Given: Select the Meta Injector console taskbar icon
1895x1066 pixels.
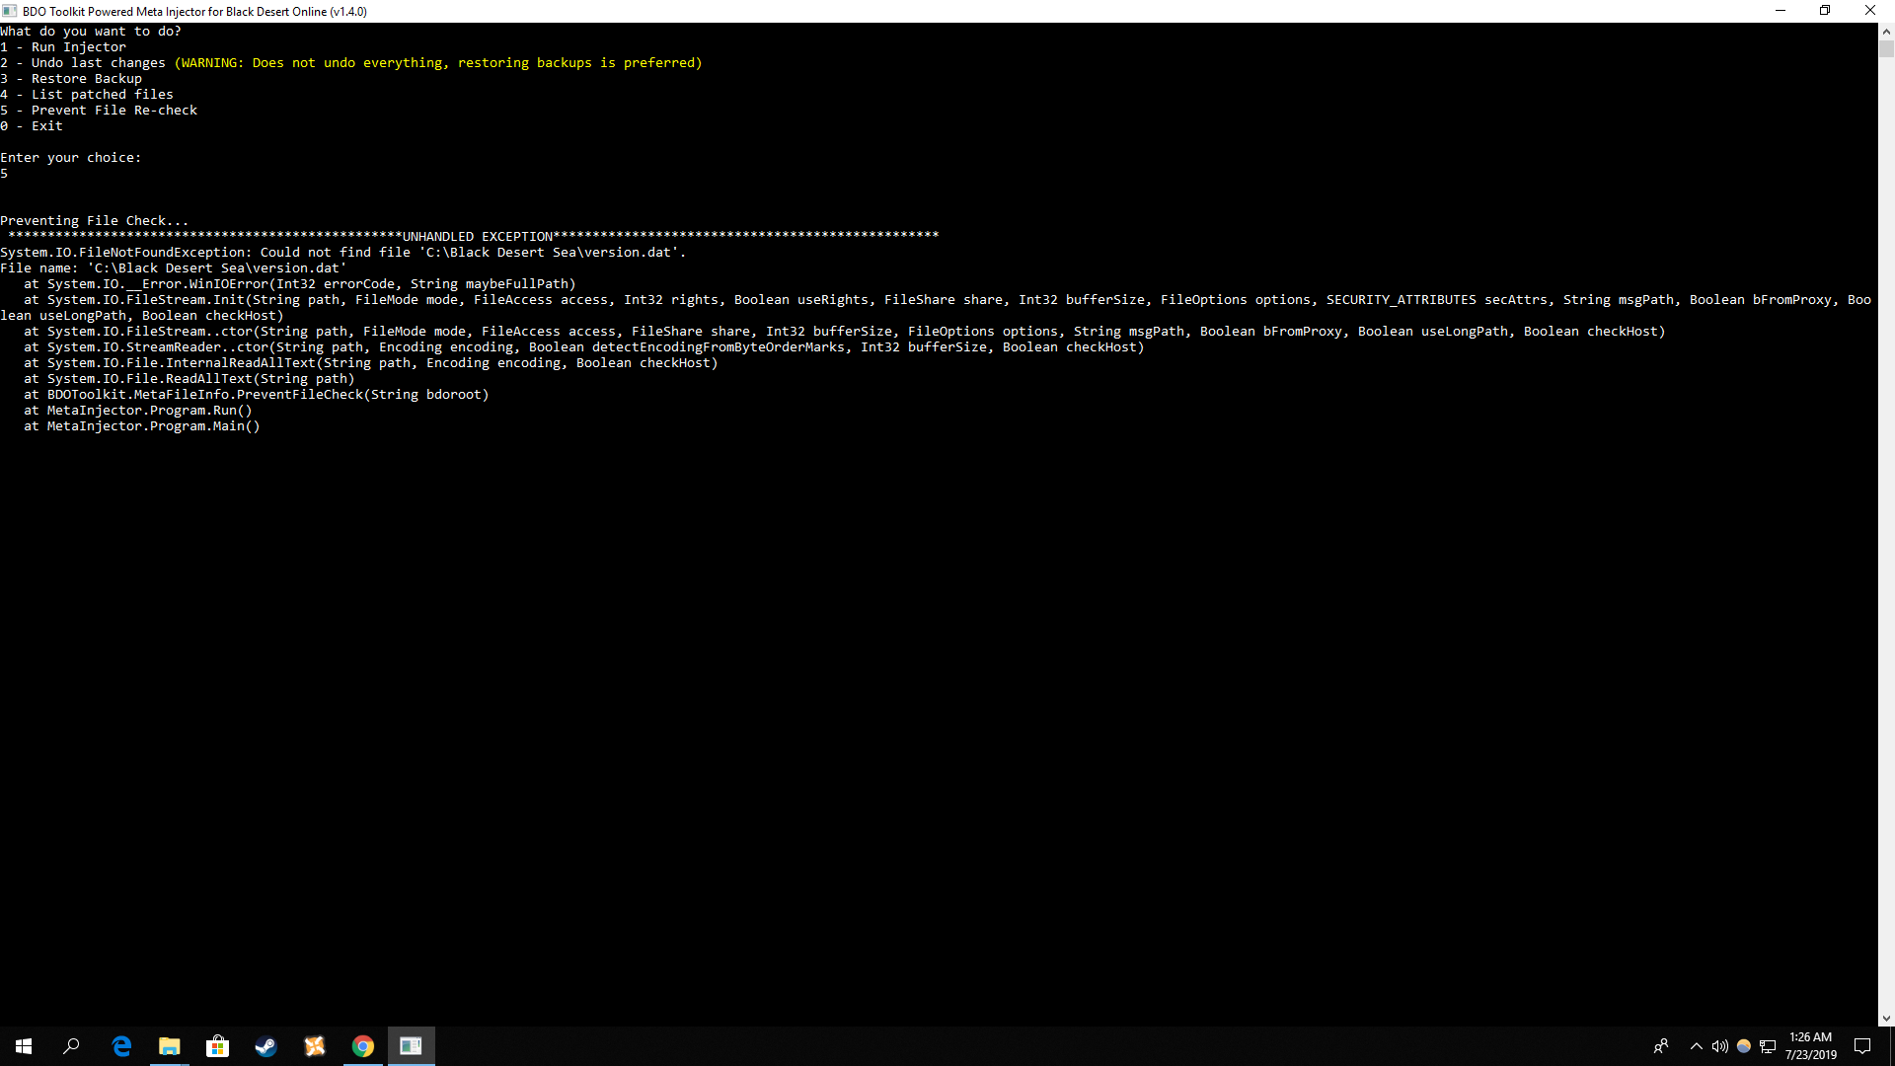Looking at the screenshot, I should [x=411, y=1046].
